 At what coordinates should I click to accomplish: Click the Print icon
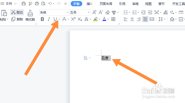37,4
